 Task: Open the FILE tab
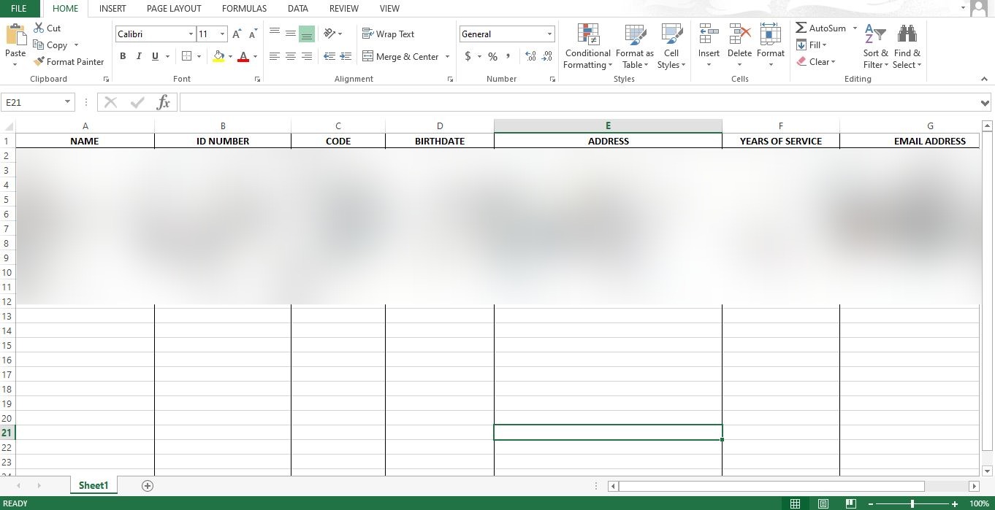pyautogui.click(x=19, y=9)
